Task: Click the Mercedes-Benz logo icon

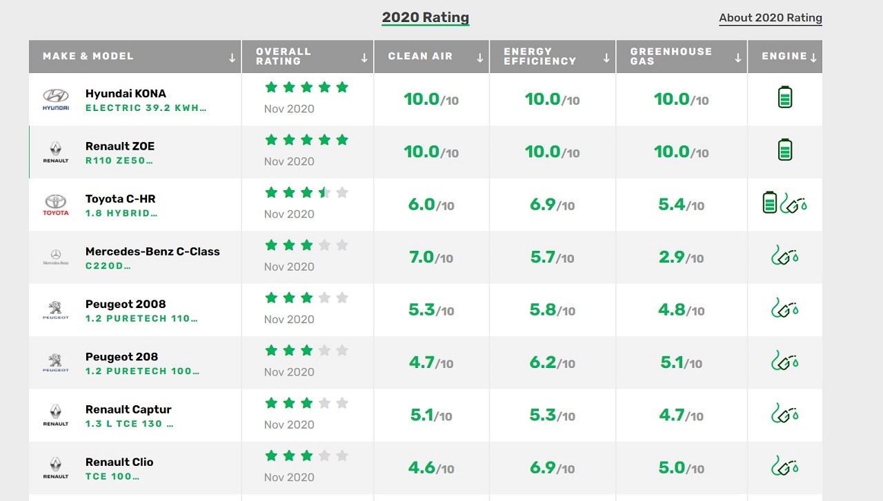Action: 56,258
